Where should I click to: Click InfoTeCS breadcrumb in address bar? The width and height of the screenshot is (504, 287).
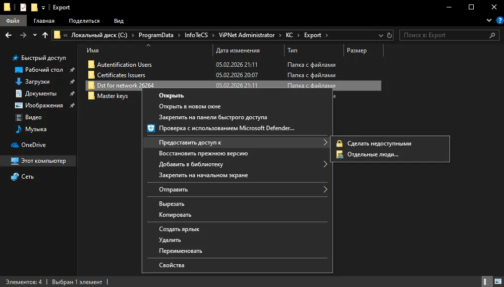pyautogui.click(x=196, y=35)
